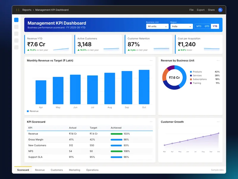Click the 11.2% vs last year indicator
238x179 pixels.
pyautogui.click(x=38, y=50)
